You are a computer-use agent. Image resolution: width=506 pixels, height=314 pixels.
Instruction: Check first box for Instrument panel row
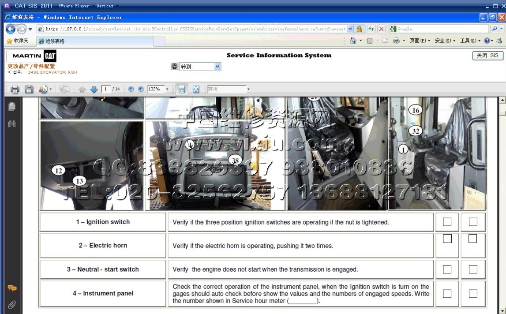click(447, 293)
